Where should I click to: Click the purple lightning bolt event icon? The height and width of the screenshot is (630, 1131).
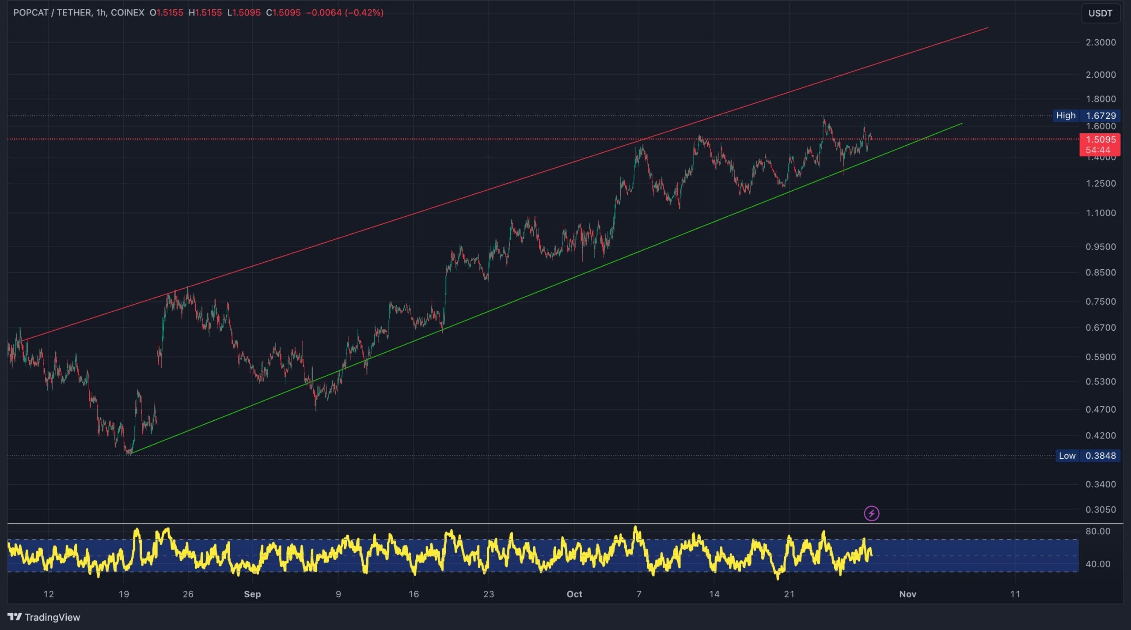(871, 513)
